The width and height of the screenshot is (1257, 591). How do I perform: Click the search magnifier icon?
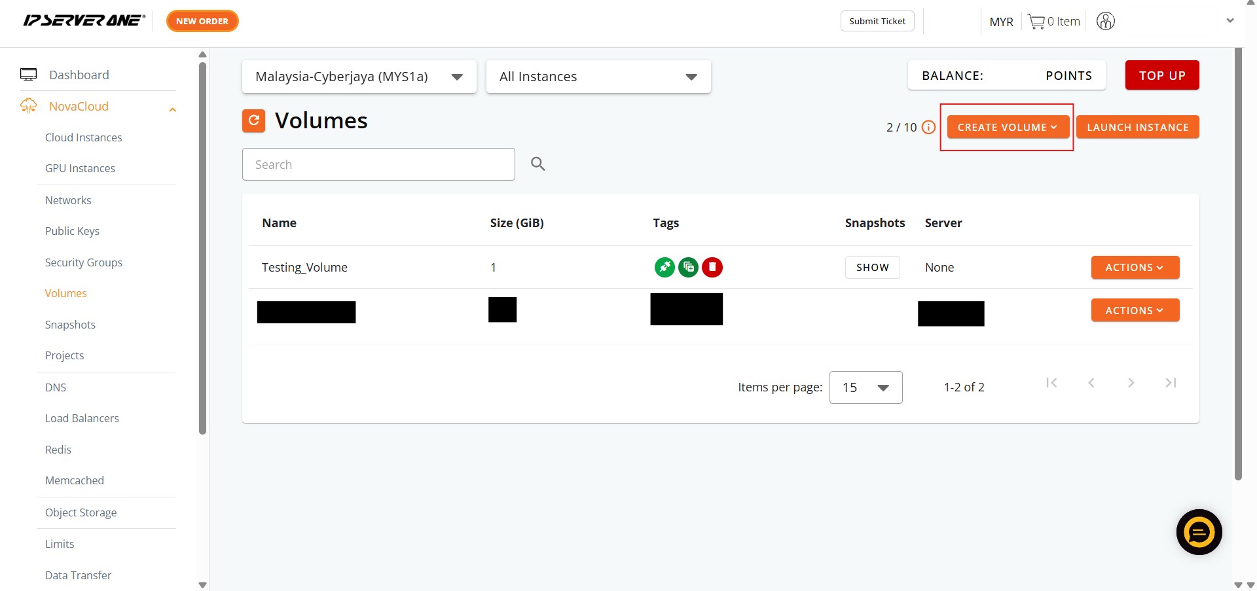click(x=537, y=164)
